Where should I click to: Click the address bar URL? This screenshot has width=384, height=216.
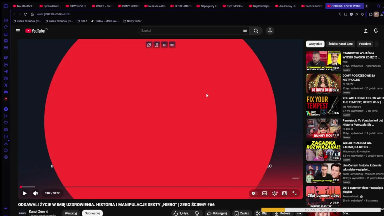click(53, 14)
